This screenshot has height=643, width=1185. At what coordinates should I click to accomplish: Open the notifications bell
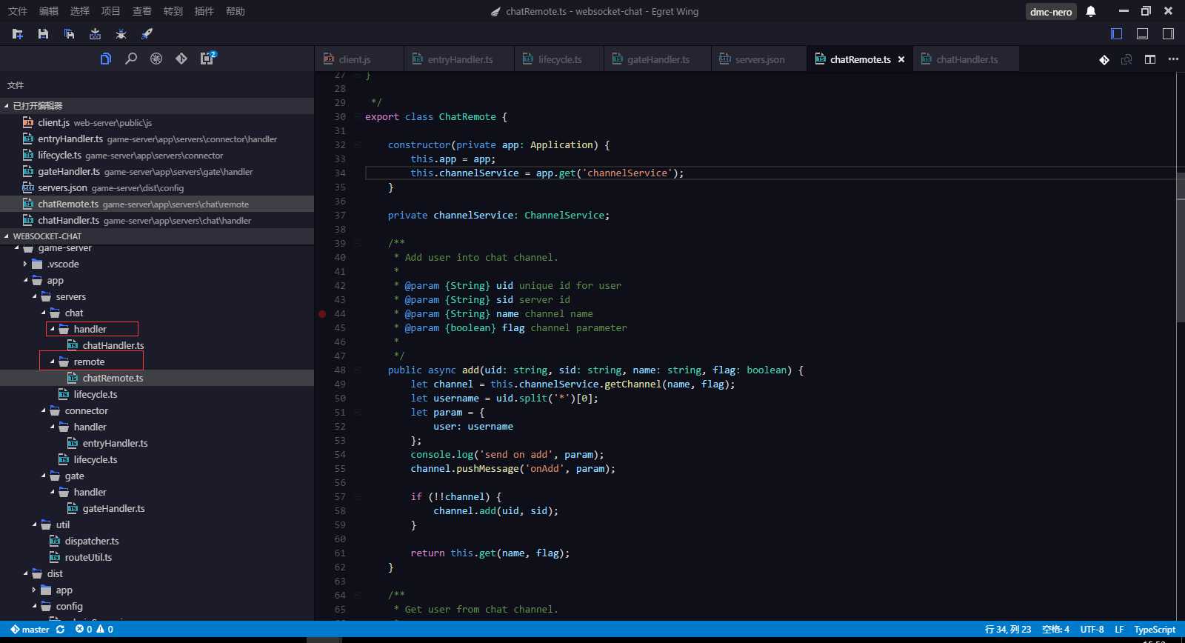click(x=1091, y=11)
